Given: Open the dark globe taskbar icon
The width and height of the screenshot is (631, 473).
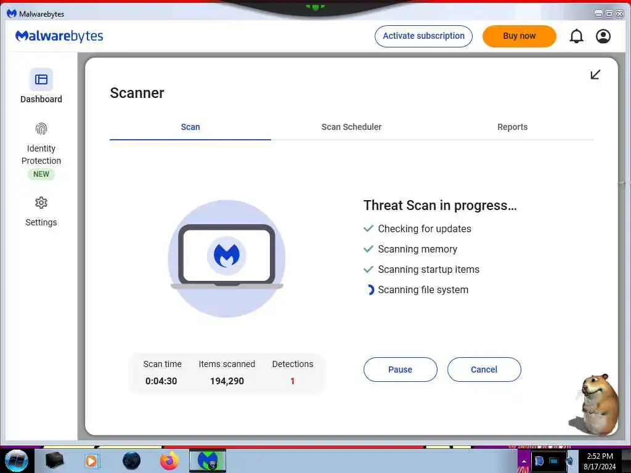Looking at the screenshot, I should click(132, 461).
